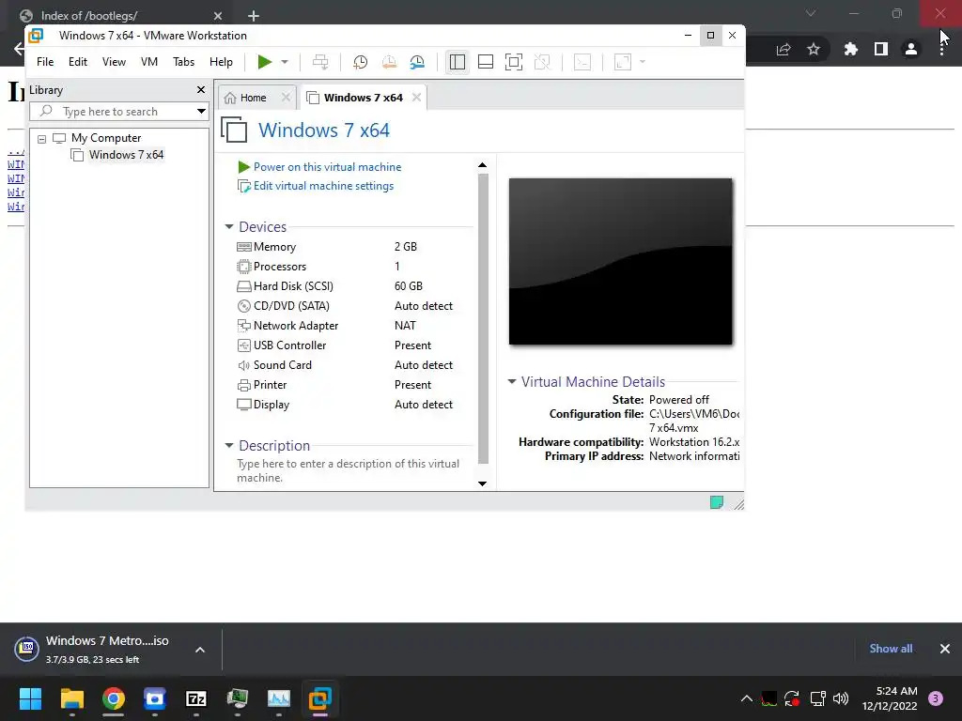This screenshot has height=721, width=962.
Task: Open the File menu
Action: coord(45,62)
